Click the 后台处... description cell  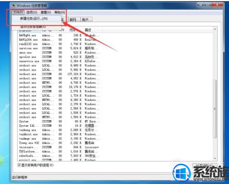click(x=92, y=57)
